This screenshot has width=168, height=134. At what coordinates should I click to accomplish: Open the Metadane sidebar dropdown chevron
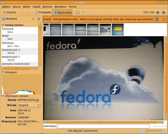point(33,19)
